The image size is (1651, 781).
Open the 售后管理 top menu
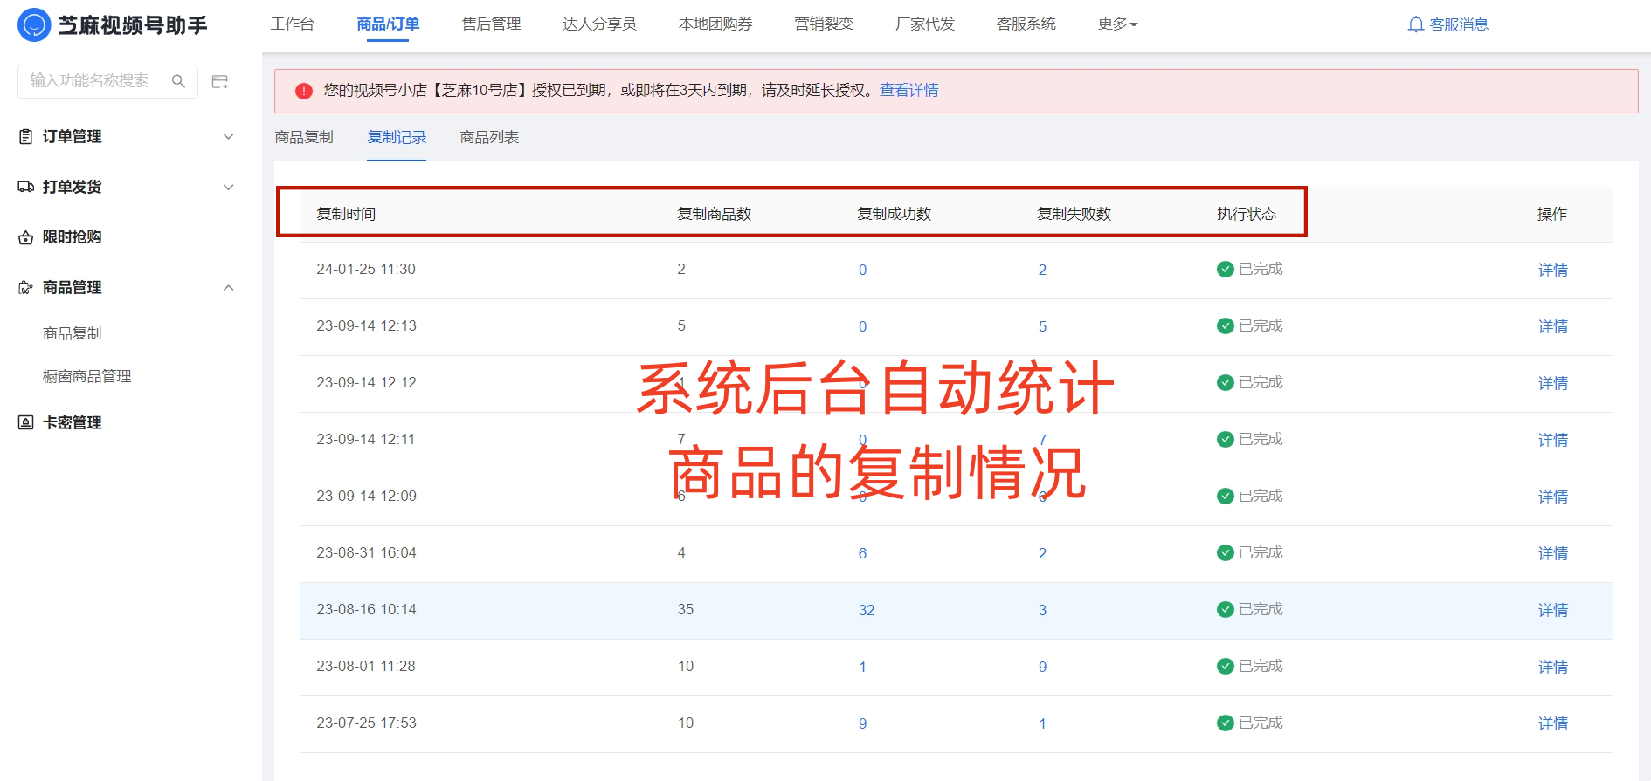(491, 24)
